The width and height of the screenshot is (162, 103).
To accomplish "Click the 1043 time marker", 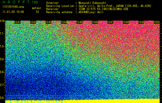I will (49, 22).
